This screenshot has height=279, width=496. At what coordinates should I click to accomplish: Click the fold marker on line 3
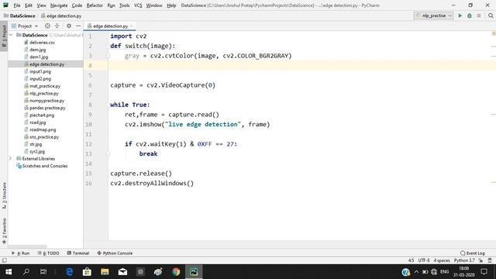[108, 56]
